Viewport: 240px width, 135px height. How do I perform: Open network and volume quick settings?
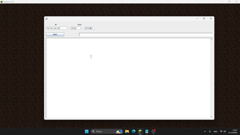tap(223, 132)
